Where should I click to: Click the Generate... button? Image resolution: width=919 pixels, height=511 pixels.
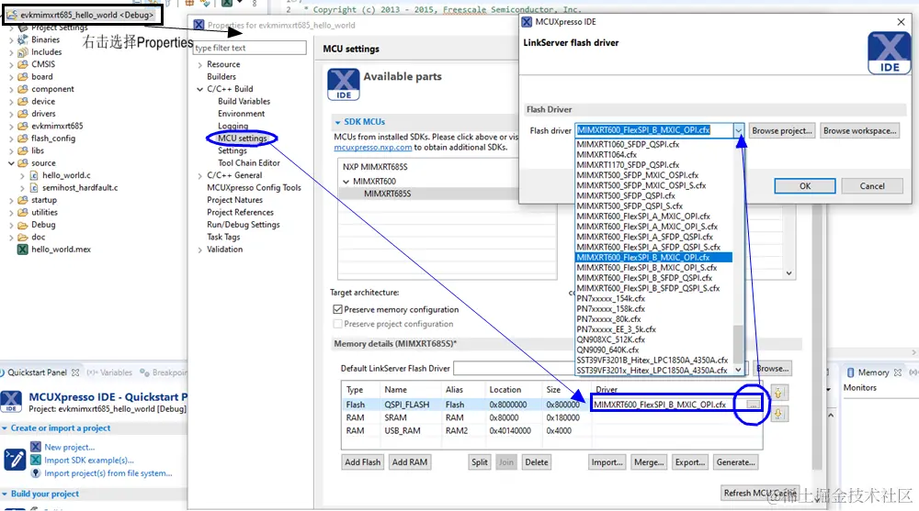[735, 462]
